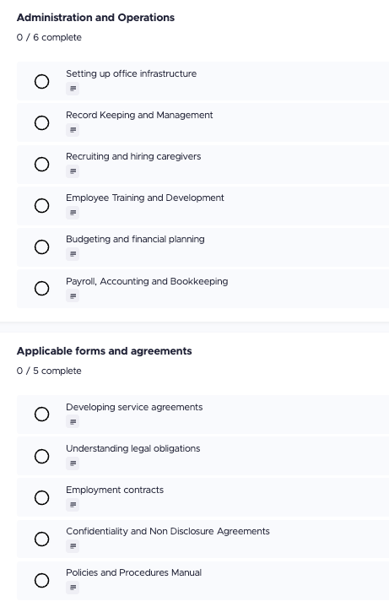
Task: Open notes icon under Understanding legal obligations
Action: (73, 463)
